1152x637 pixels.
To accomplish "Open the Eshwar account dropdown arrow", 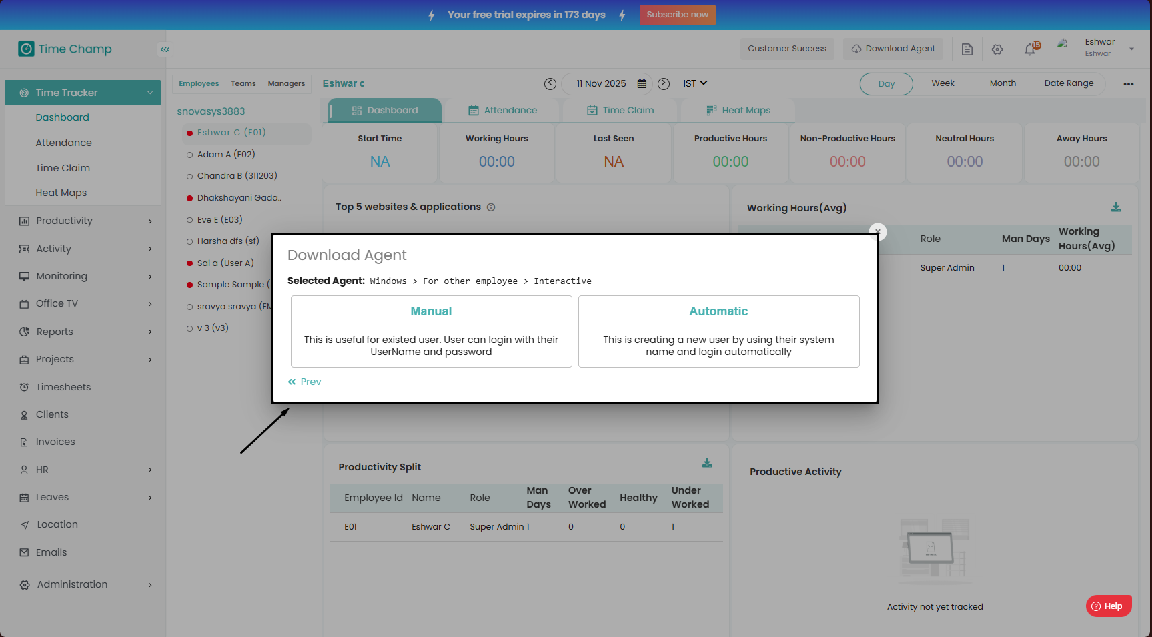I will click(1131, 49).
